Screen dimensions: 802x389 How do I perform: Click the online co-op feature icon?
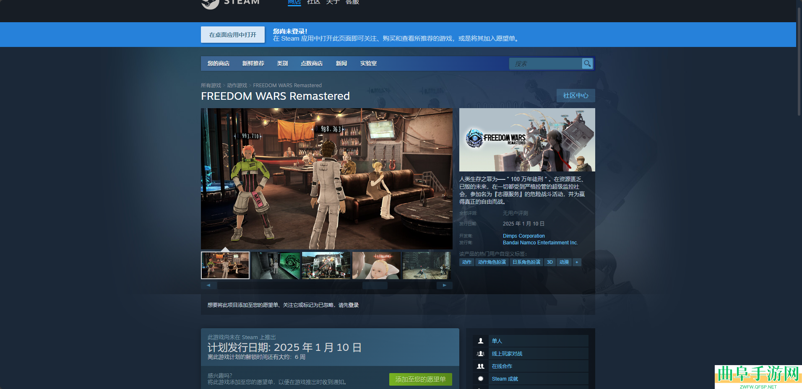click(x=481, y=366)
